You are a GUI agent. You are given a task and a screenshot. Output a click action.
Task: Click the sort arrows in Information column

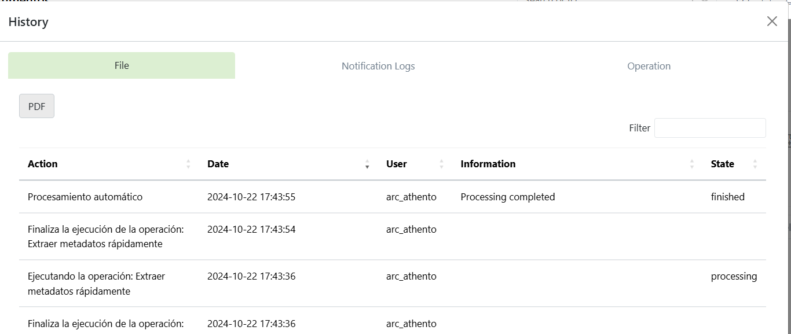coord(691,164)
